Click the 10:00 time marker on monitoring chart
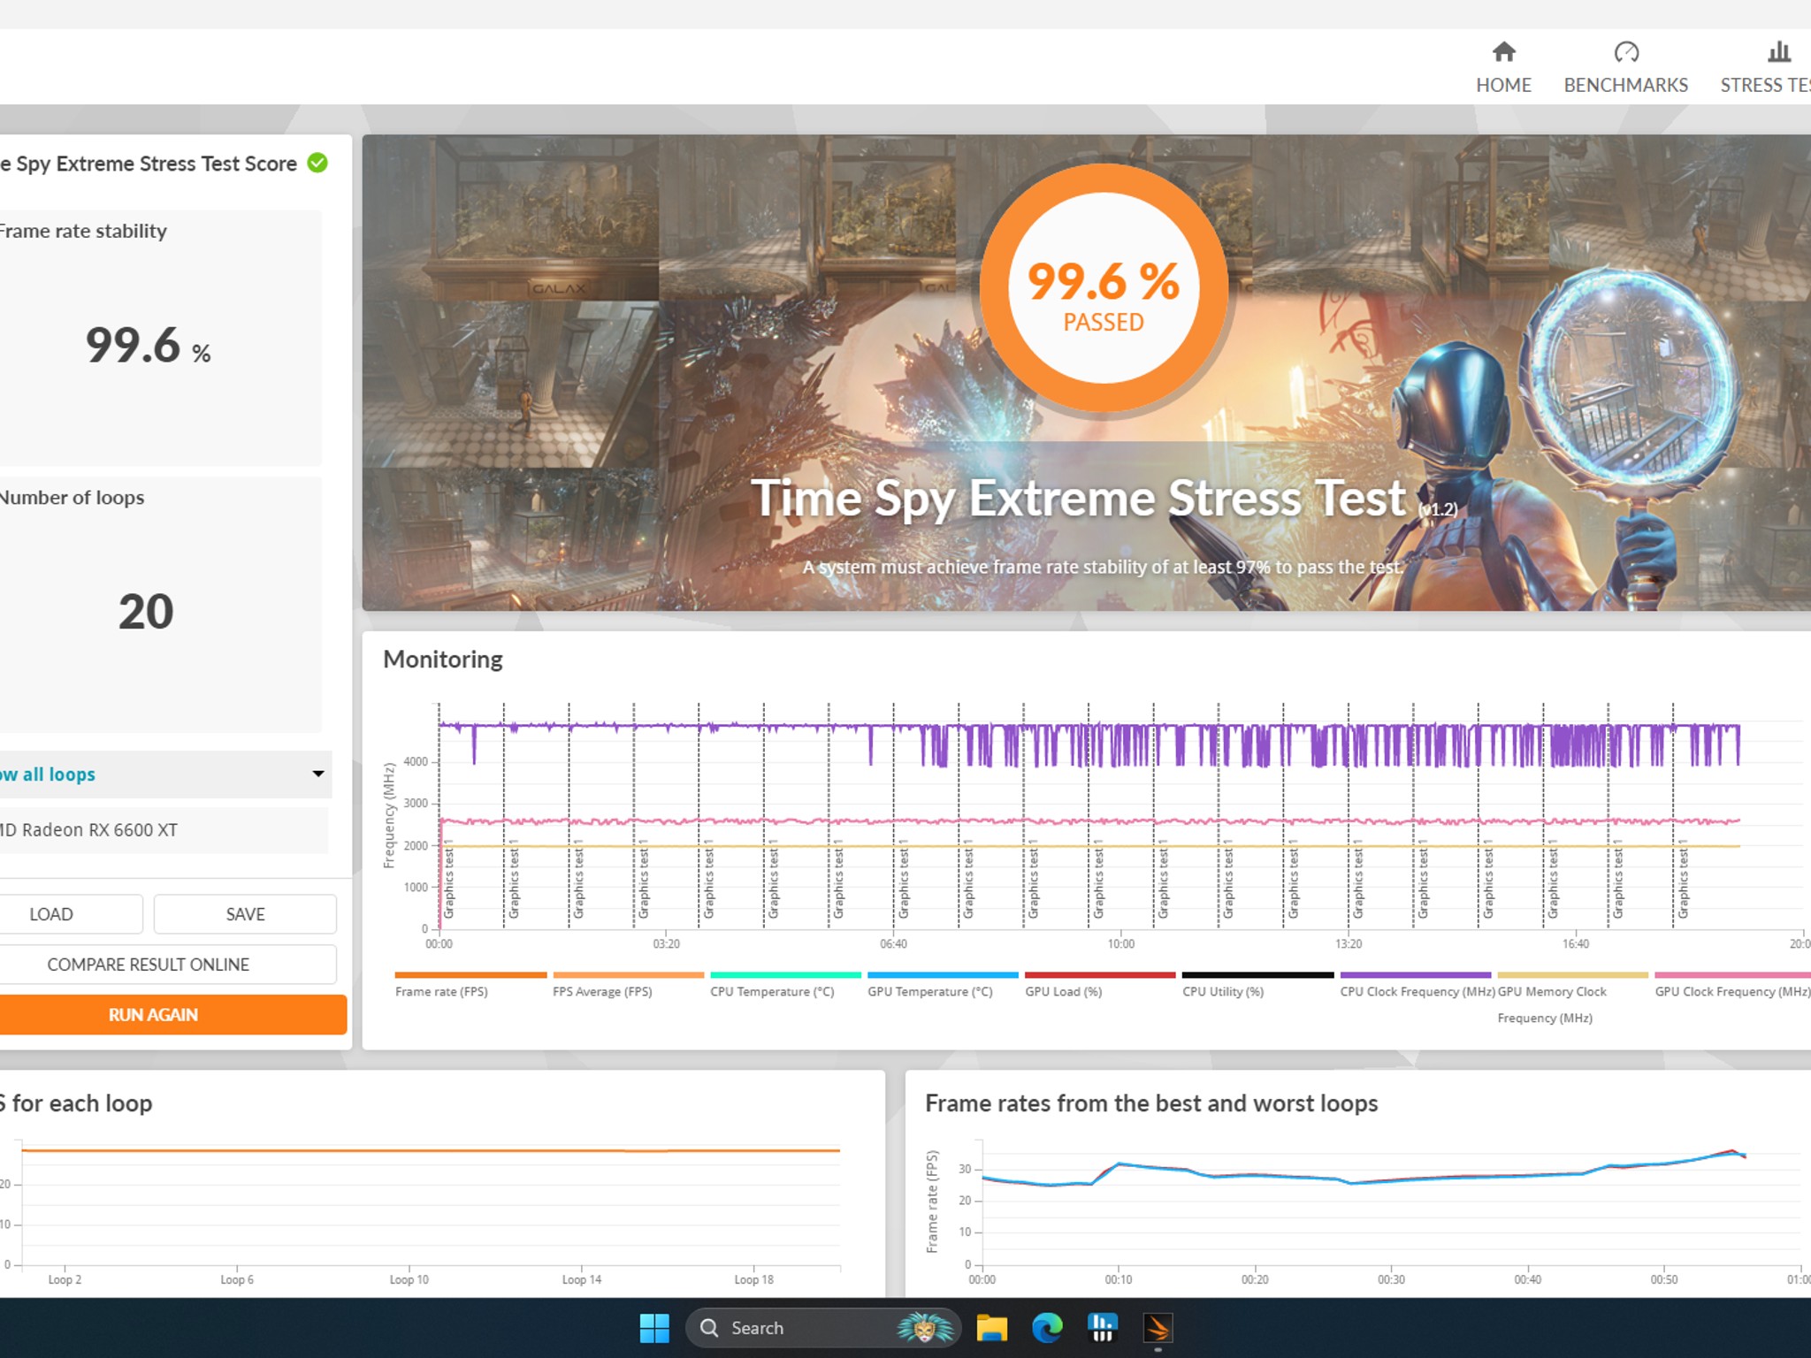 point(1120,944)
